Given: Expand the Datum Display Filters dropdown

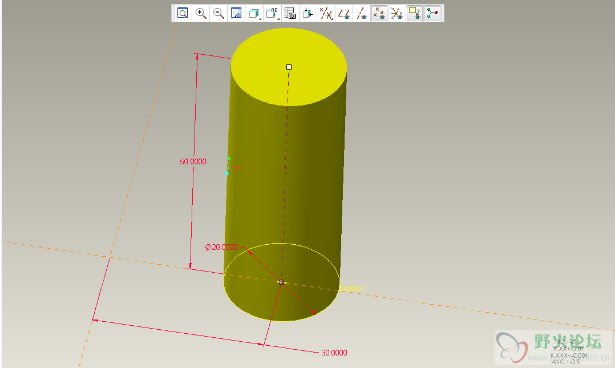Looking at the screenshot, I should [x=326, y=13].
